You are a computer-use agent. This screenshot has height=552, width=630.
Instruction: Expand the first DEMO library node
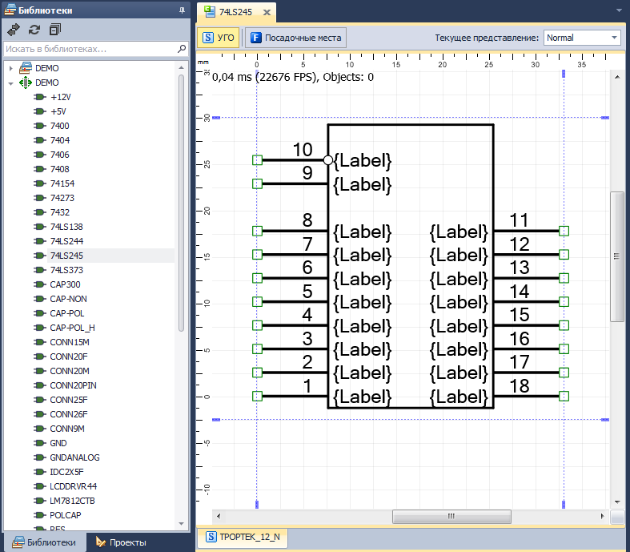pyautogui.click(x=10, y=68)
